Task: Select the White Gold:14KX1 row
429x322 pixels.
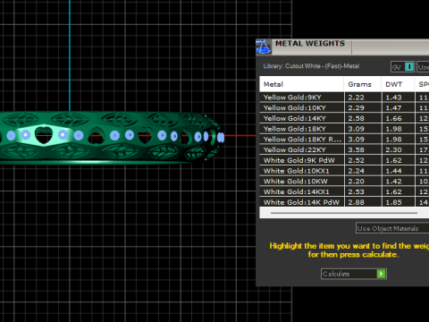Action: tap(344, 191)
